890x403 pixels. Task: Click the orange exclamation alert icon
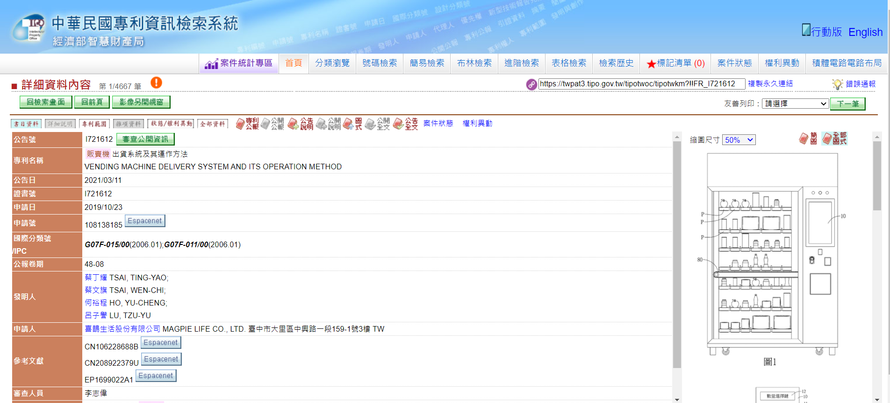[156, 83]
